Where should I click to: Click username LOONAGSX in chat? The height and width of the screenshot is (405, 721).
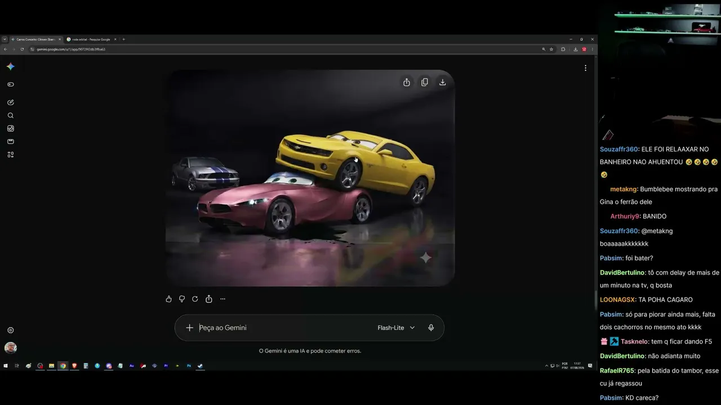pos(618,300)
